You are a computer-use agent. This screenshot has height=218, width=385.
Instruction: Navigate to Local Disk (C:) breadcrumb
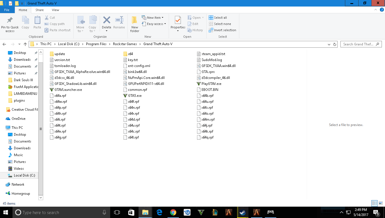click(x=69, y=44)
